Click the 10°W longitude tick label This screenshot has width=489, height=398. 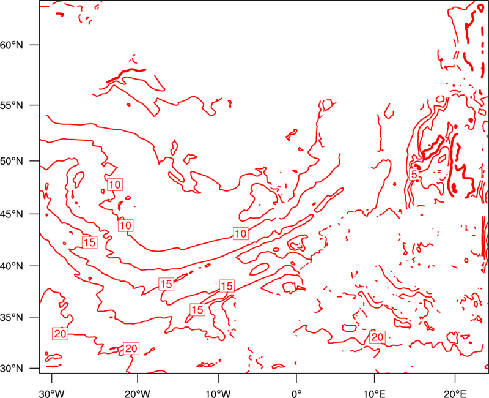pyautogui.click(x=218, y=394)
